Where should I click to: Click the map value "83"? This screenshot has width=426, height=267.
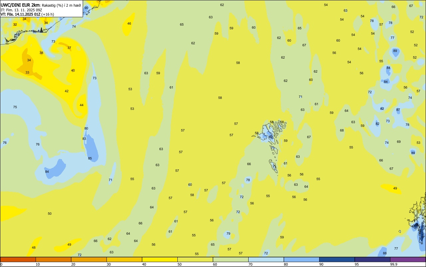click(84, 139)
